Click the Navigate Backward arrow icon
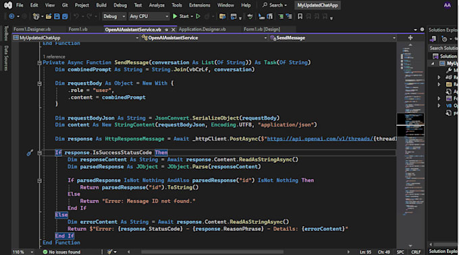Image resolution: width=459 pixels, height=255 pixels. (x=11, y=16)
